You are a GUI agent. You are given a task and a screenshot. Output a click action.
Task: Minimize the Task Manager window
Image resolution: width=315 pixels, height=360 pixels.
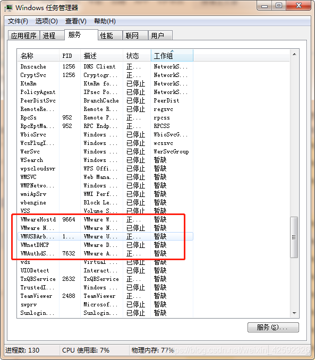pyautogui.click(x=265, y=5)
